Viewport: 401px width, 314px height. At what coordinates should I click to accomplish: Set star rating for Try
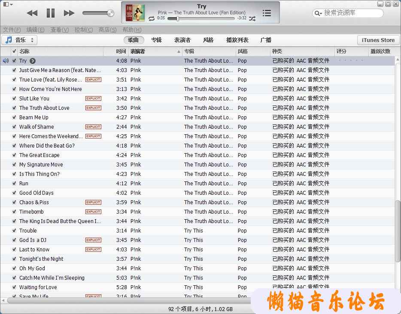pos(350,60)
